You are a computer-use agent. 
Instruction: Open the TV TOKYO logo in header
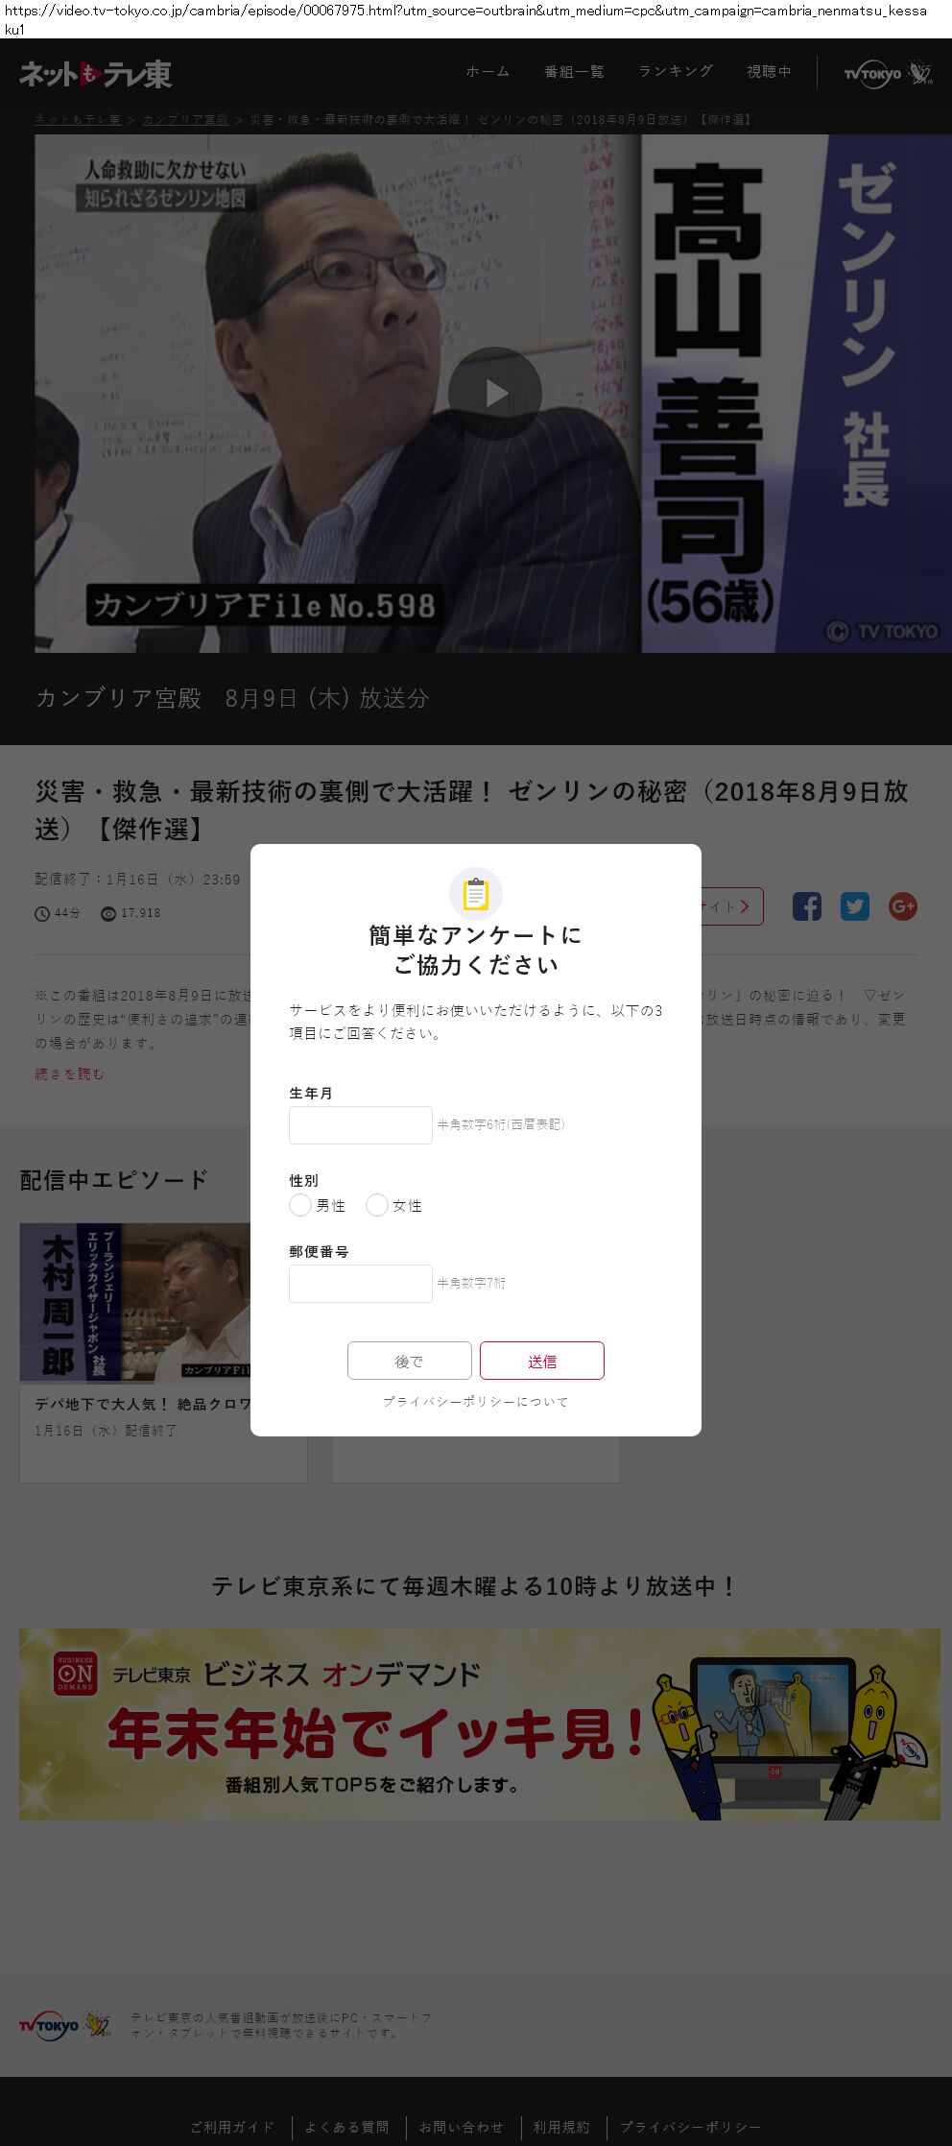pos(888,73)
